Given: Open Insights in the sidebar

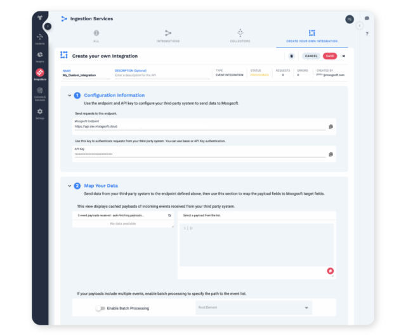Looking at the screenshot, I should [x=40, y=56].
